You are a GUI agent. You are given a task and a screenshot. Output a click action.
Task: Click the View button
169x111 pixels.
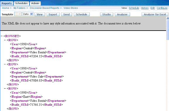click(x=40, y=14)
